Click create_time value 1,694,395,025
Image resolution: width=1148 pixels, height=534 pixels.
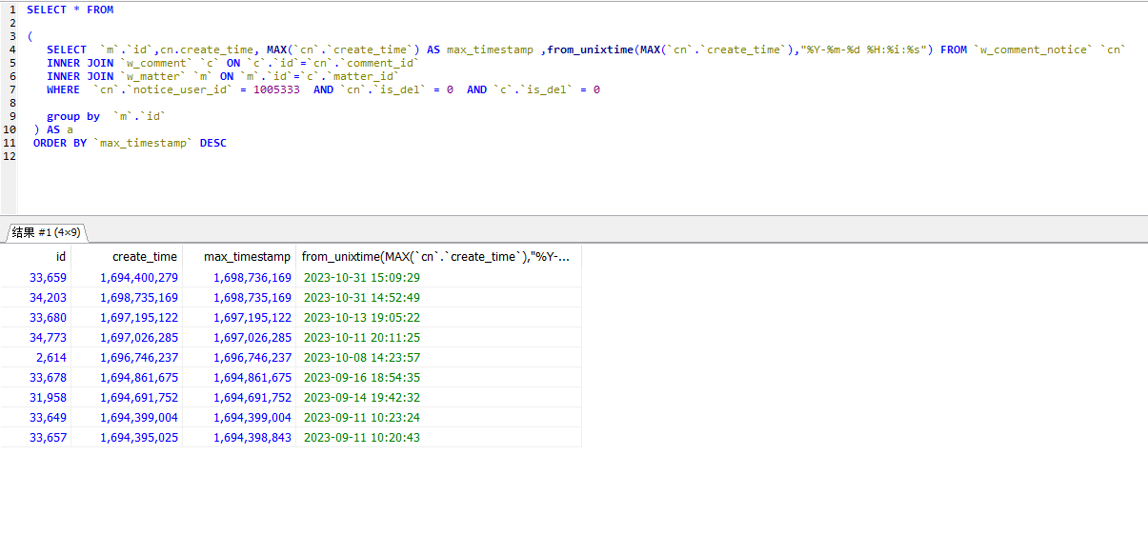[x=139, y=438]
